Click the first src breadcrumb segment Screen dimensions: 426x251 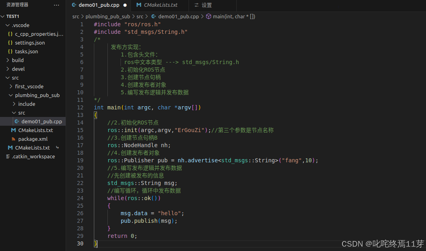(76, 17)
